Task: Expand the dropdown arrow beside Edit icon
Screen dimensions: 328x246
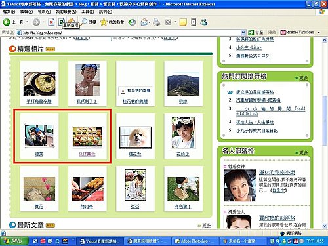Action: click(175, 22)
